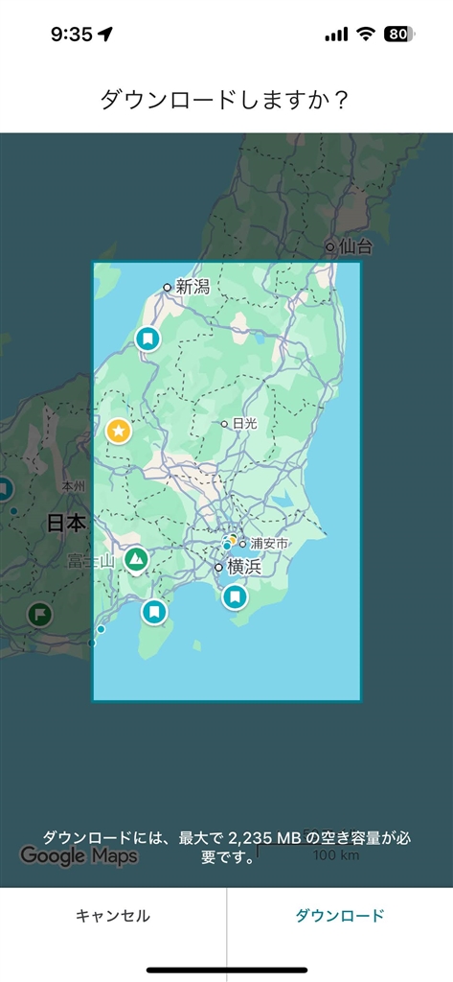This screenshot has height=982, width=453.
Task: Tap the teal bookmark marker below 新潟
Action: [147, 339]
